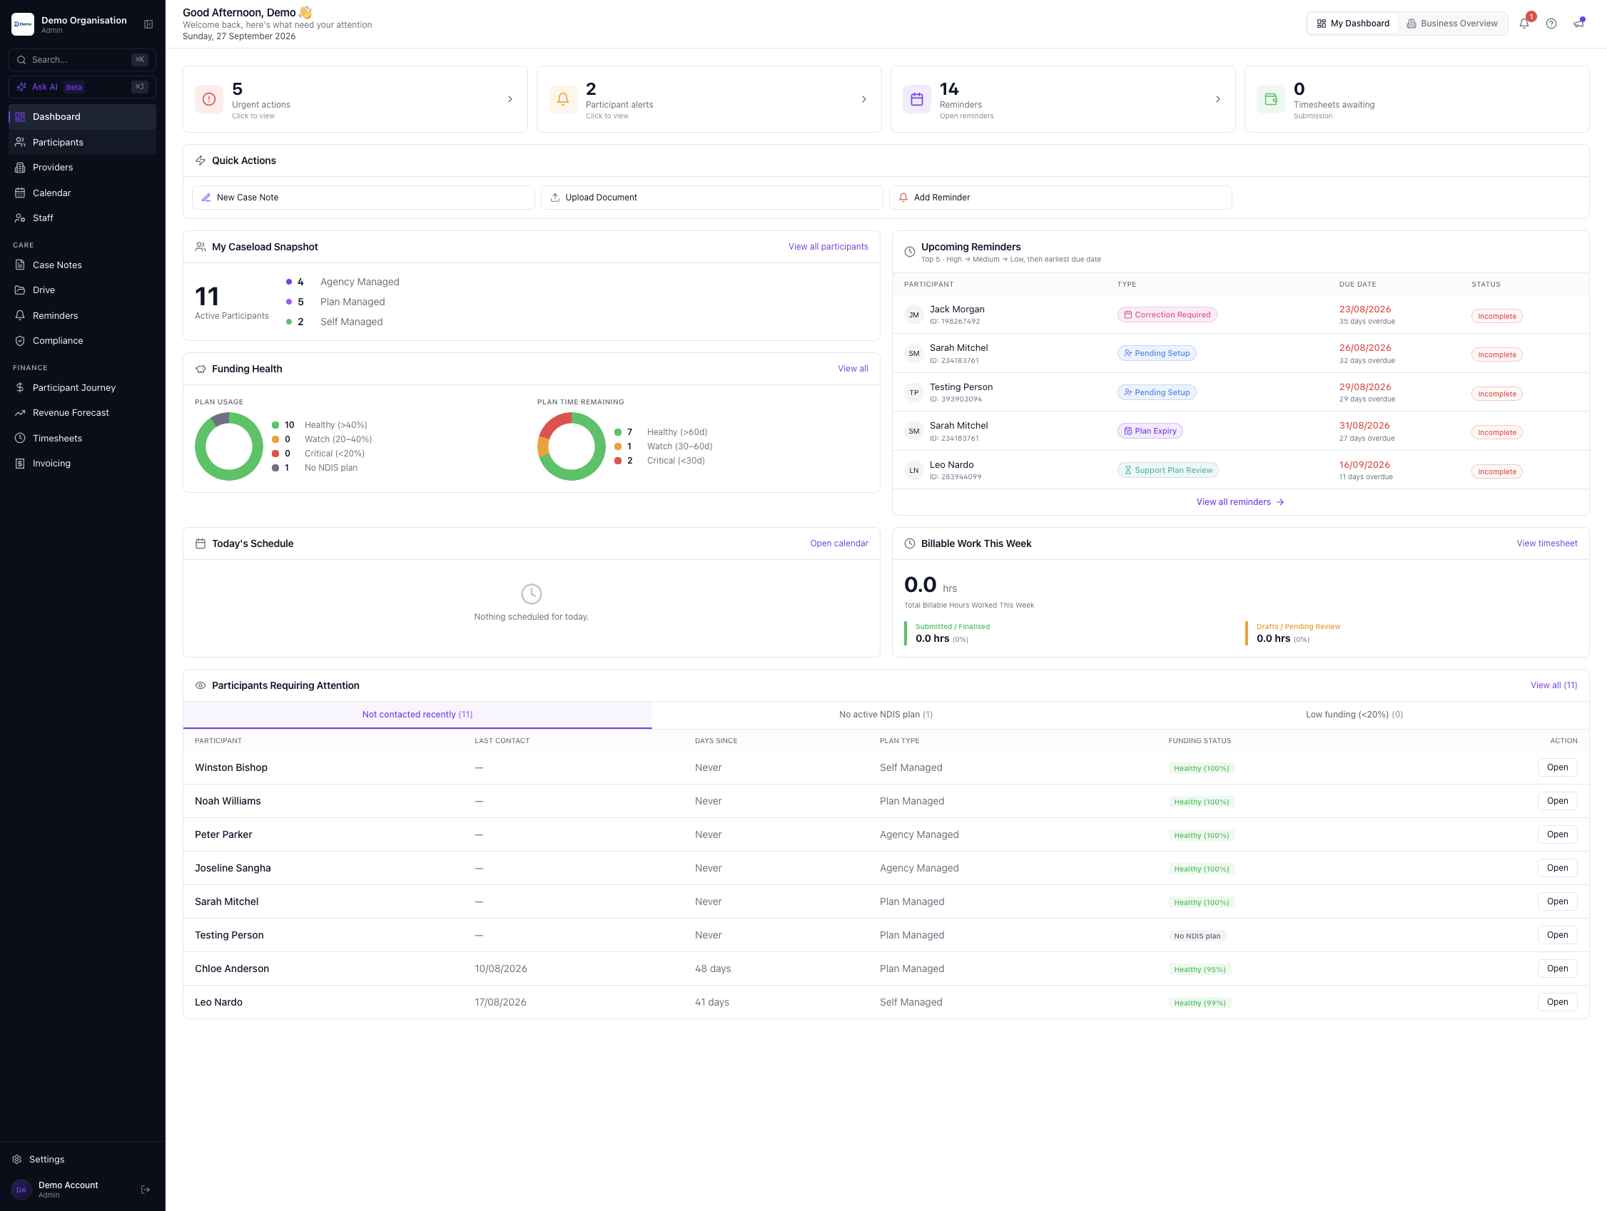The image size is (1607, 1211).
Task: Open notifications bell with red badge
Action: [x=1524, y=24]
